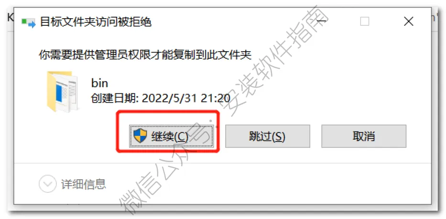The height and width of the screenshot is (219, 446).
Task: Click the 创建日期 2022/5/31 line
Action: coord(161,99)
